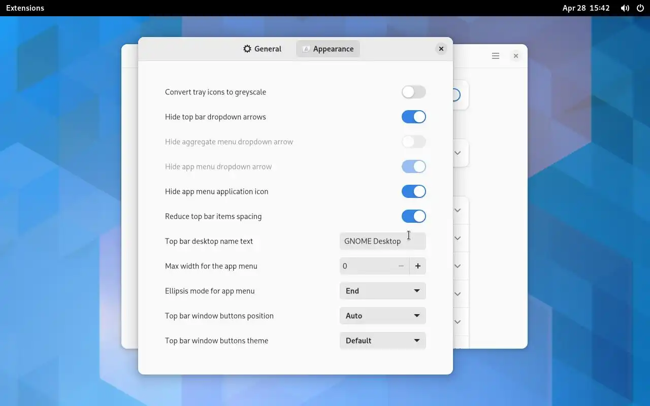Click the GNOME Desktop text field
This screenshot has height=406, width=650.
click(x=383, y=241)
